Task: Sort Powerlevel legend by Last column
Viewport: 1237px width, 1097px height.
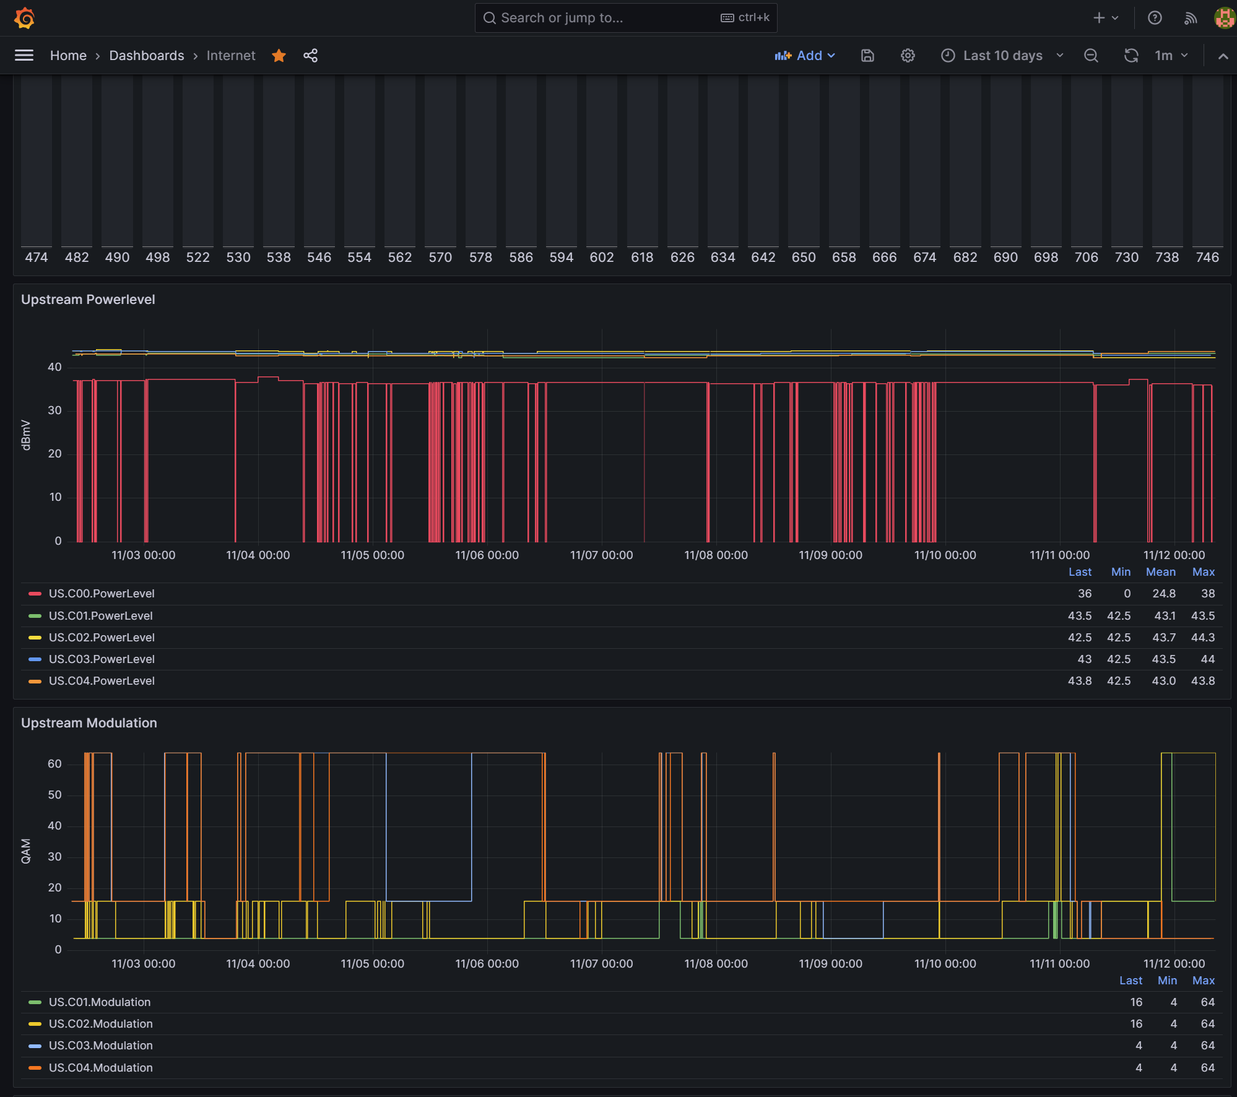Action: click(x=1080, y=572)
